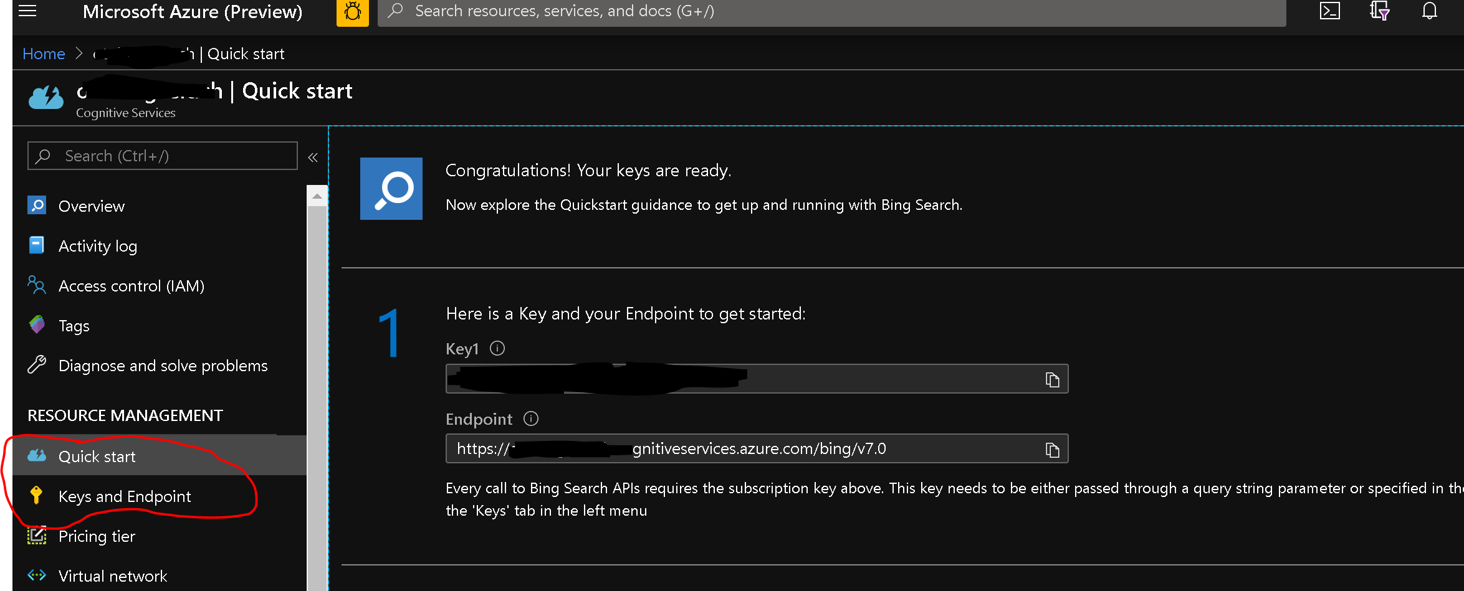Open the notifications bell
The image size is (1464, 591).
[1429, 11]
